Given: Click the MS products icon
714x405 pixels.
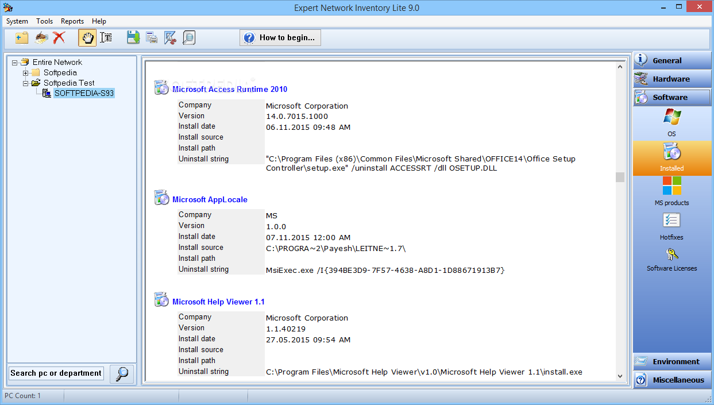Looking at the screenshot, I should click(671, 186).
